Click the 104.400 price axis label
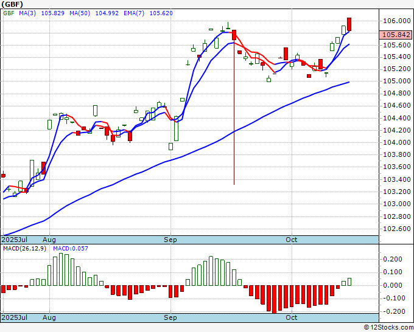The width and height of the screenshot is (414, 332). (397, 118)
